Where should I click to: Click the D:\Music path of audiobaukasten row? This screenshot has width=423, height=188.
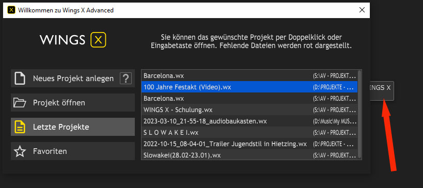tap(335, 121)
